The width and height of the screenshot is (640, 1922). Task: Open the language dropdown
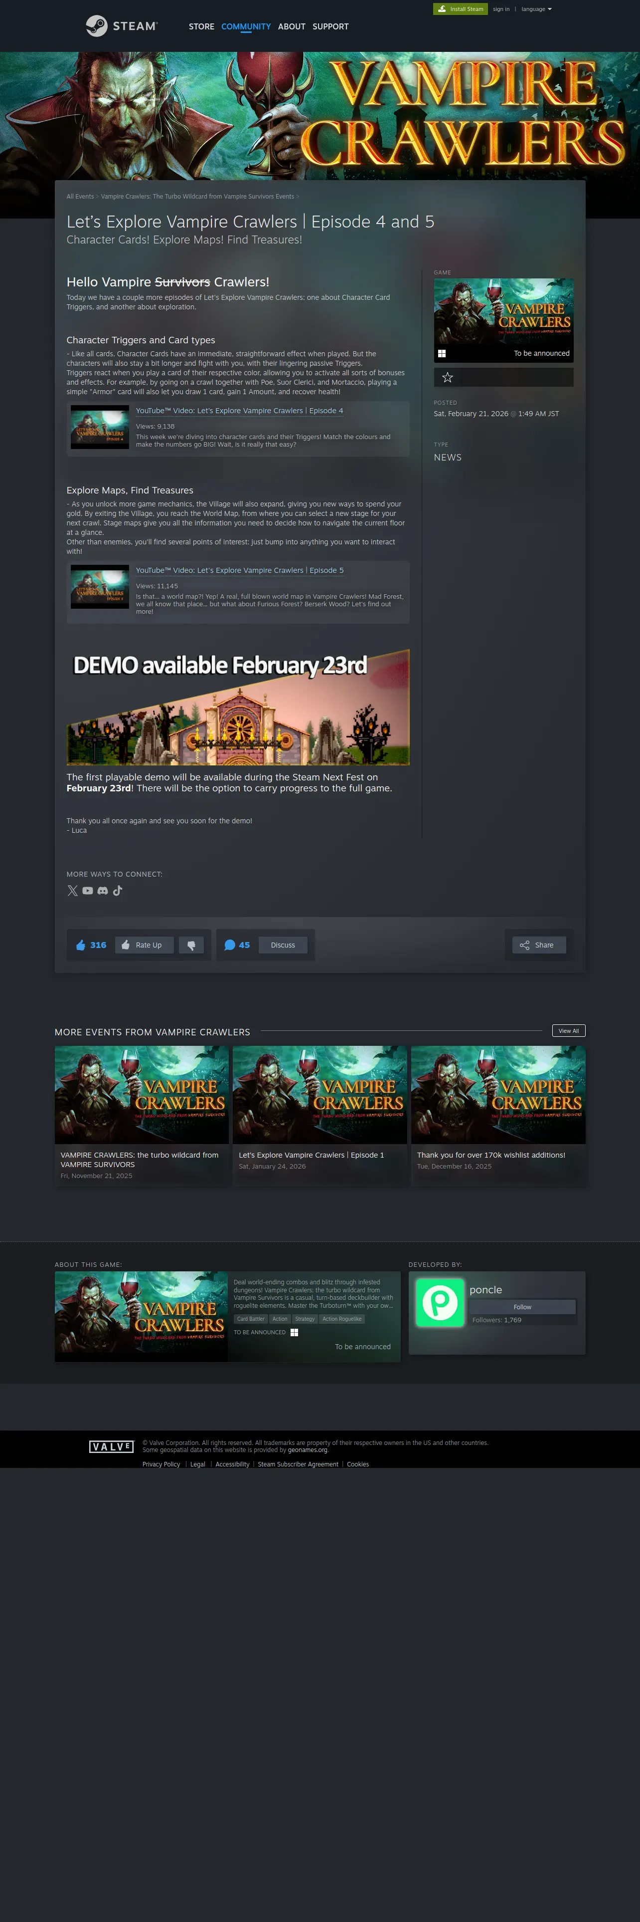[536, 9]
